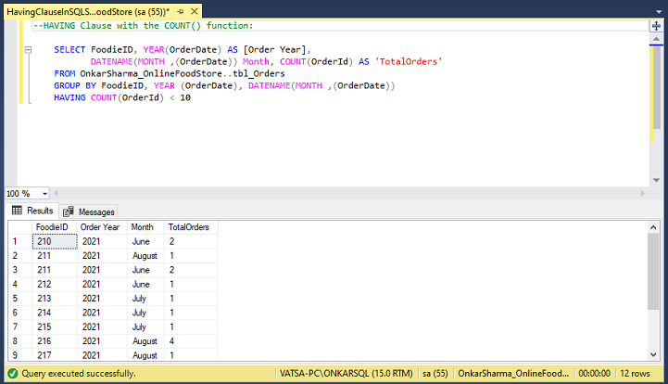Collapse the SELECT statement outline block
The width and height of the screenshot is (668, 384).
[28, 49]
